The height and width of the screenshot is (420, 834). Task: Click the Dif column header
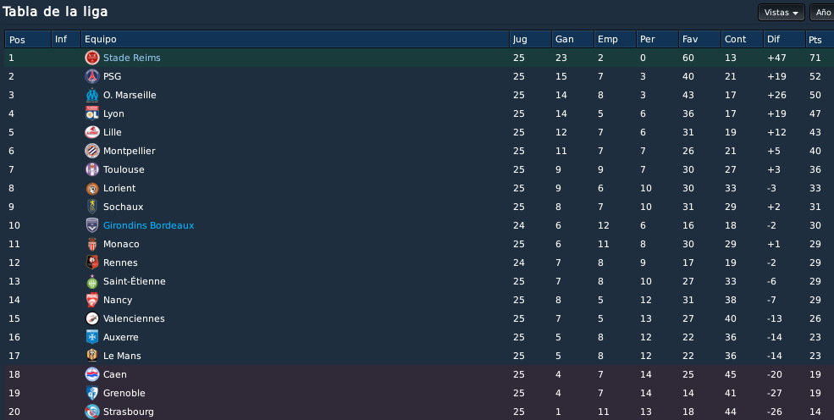click(784, 39)
